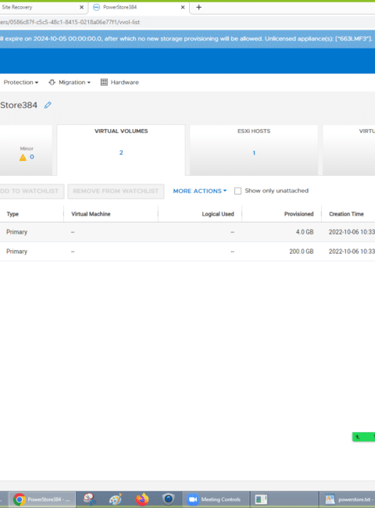Close the Site Recovery tab

[81, 7]
